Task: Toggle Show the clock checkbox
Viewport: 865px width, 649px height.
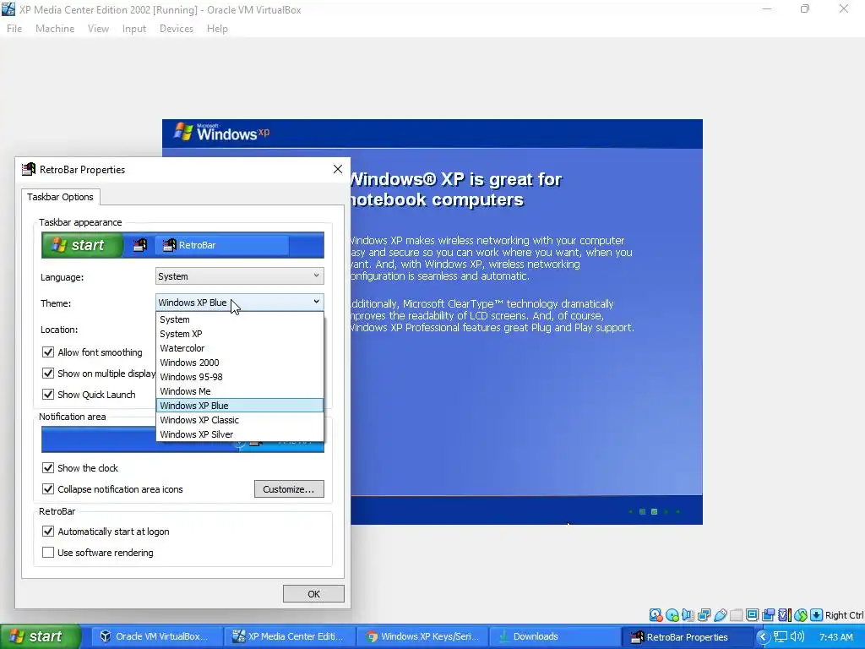Action: (x=48, y=468)
